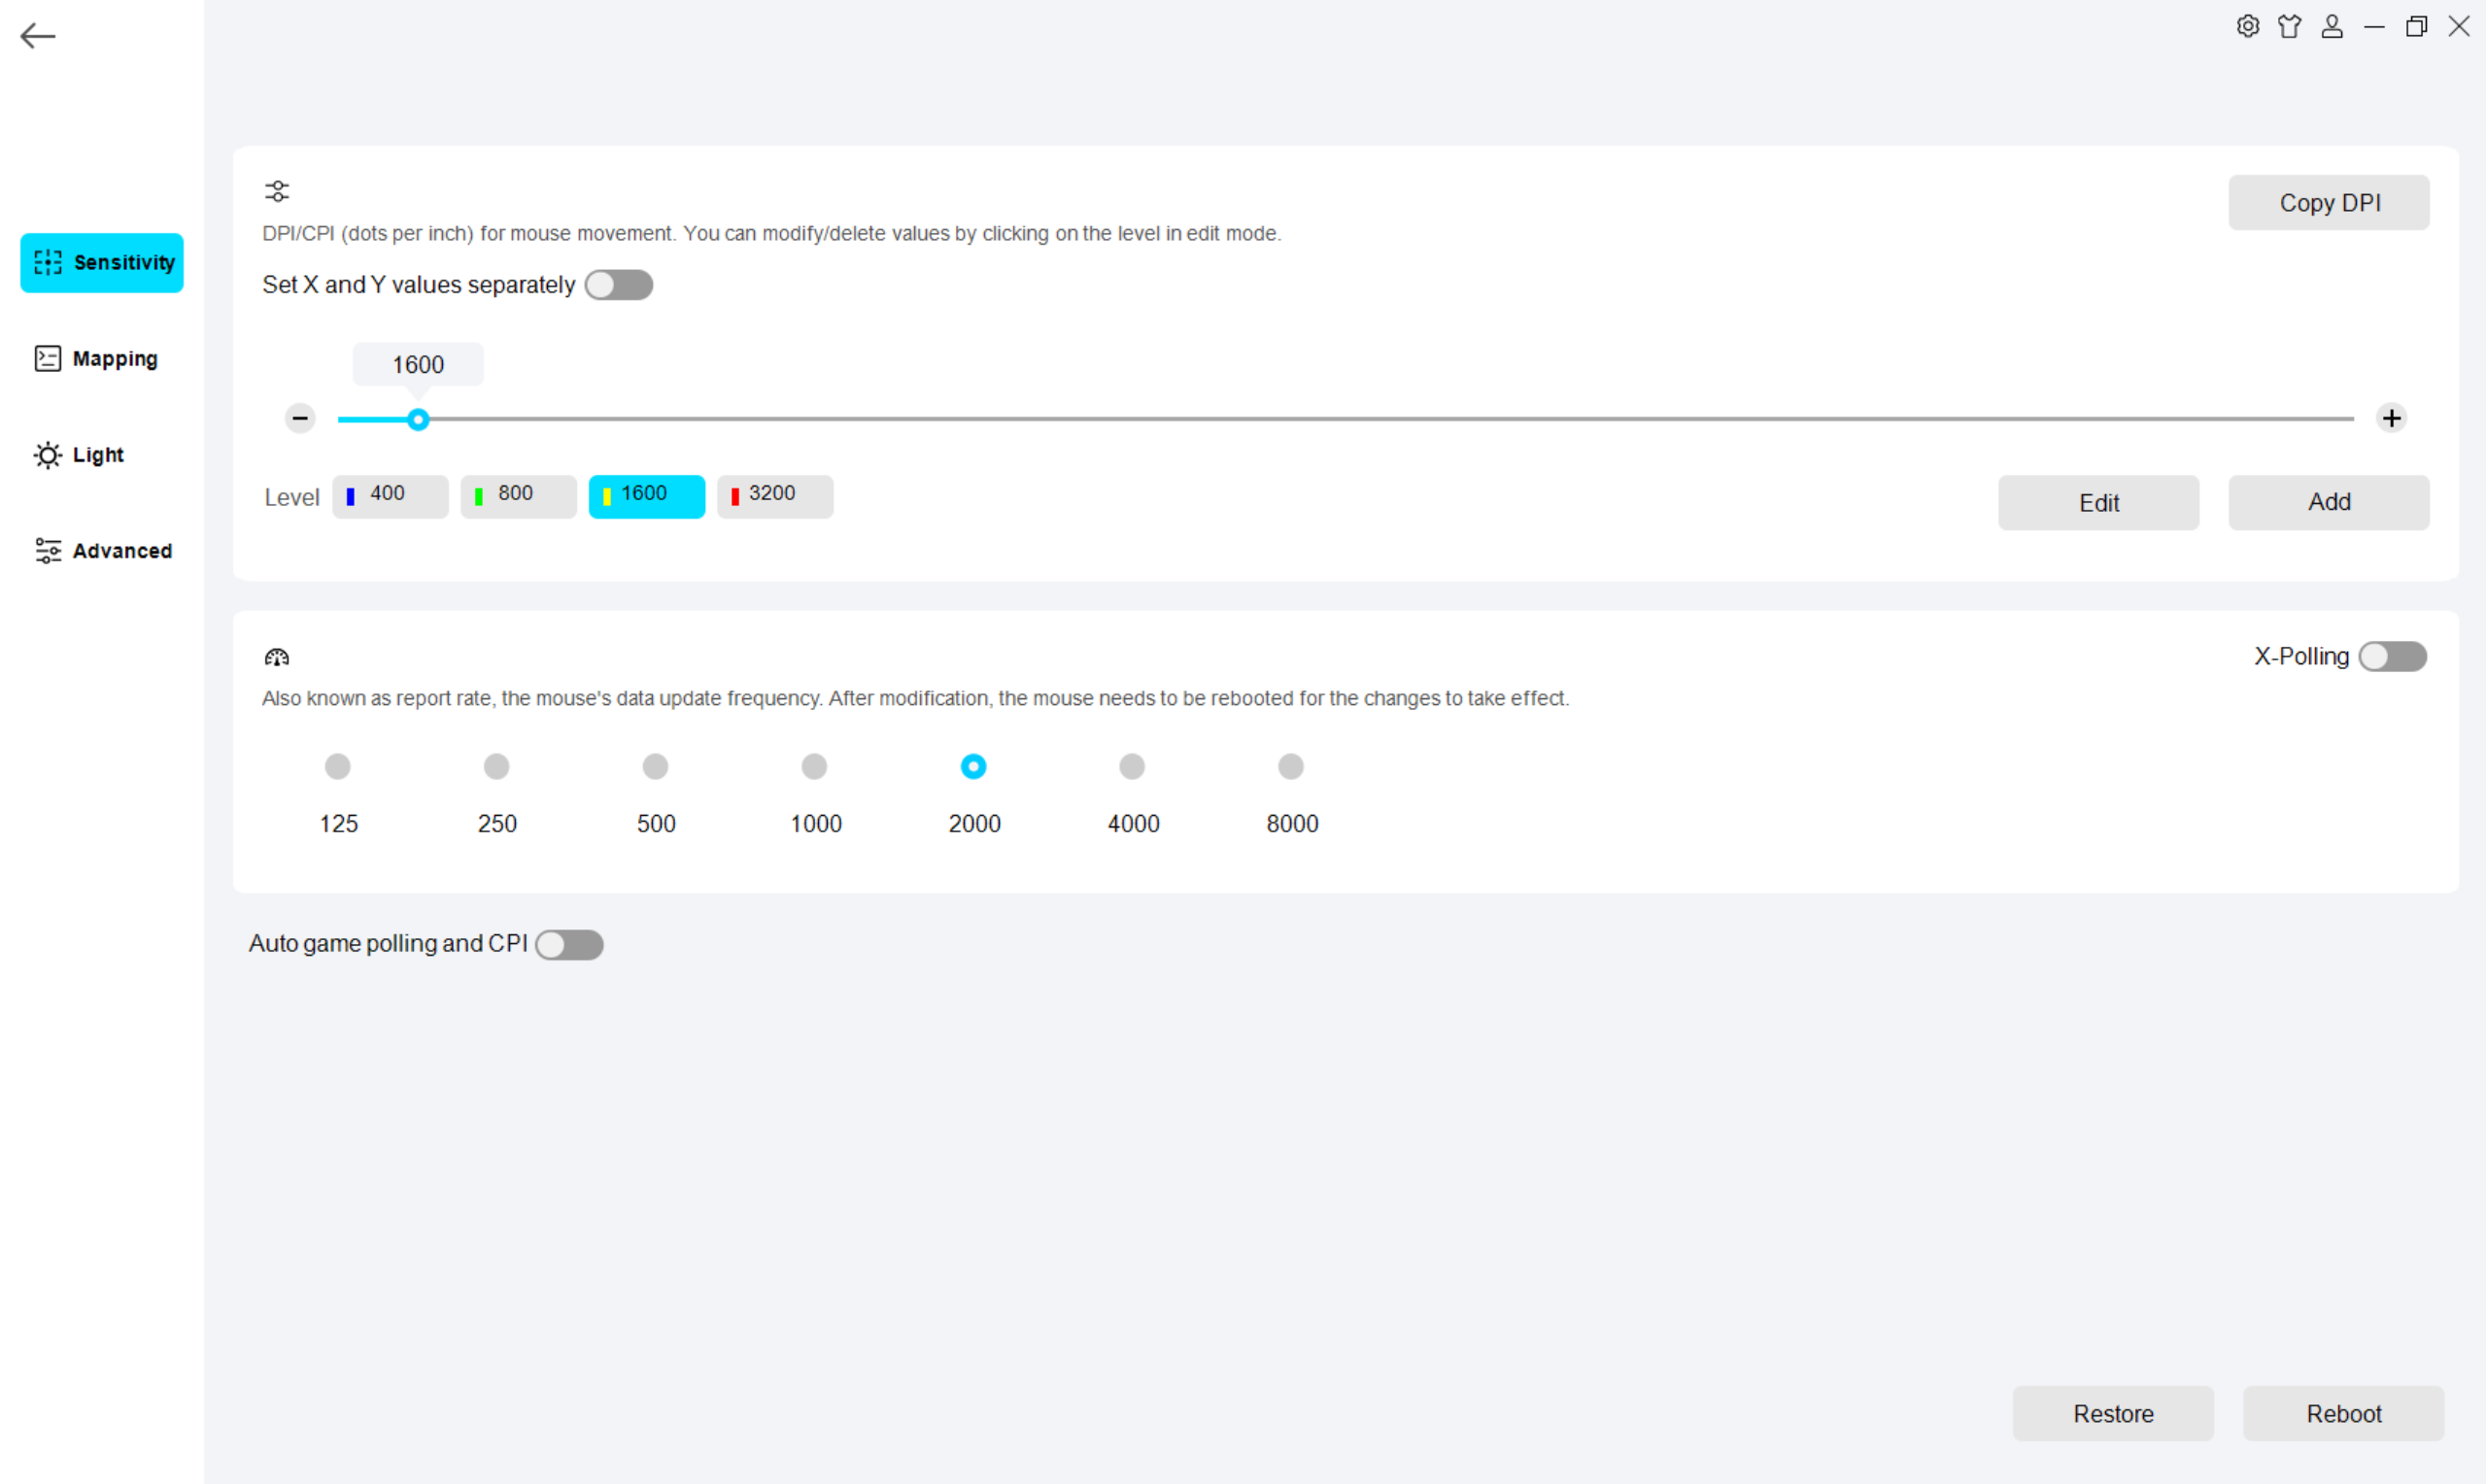Open the skin shirt icon

coord(2289,26)
